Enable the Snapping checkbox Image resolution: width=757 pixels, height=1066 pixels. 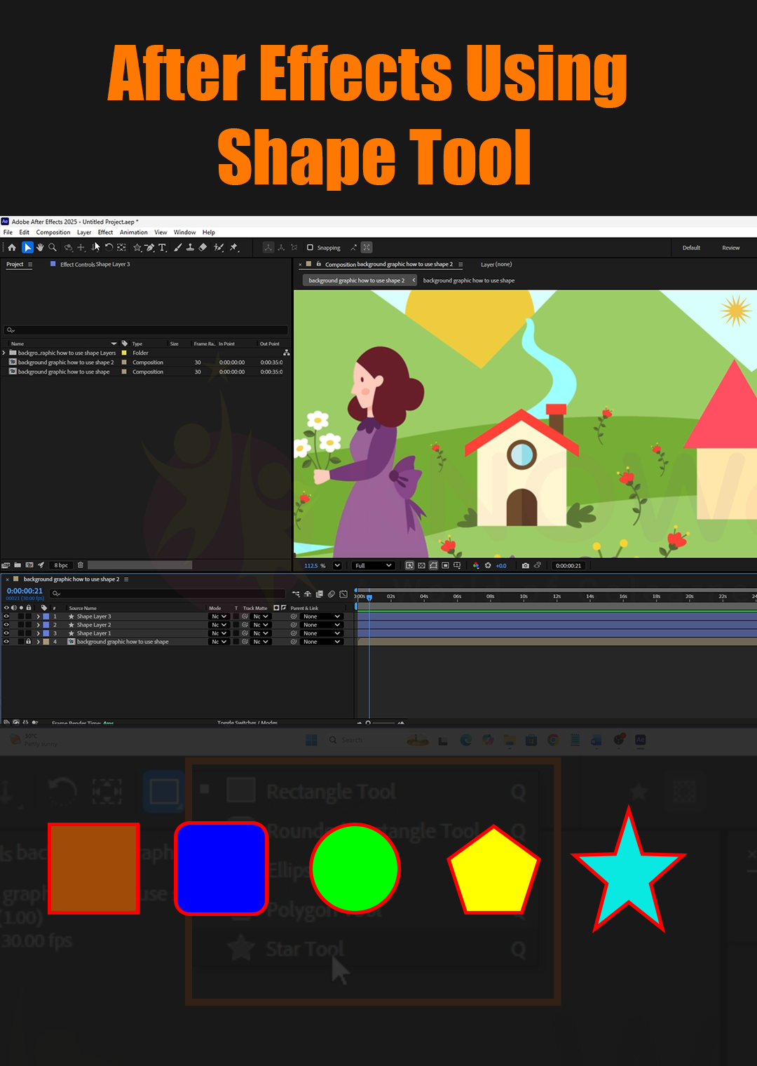[x=310, y=248]
